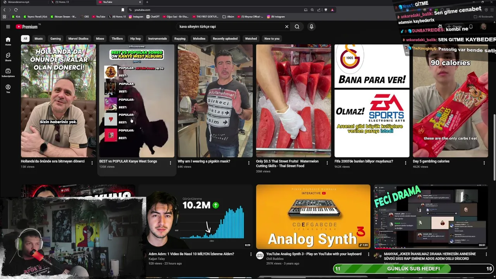This screenshot has width=496, height=279.
Task: Select the Thrillers filter chip
Action: click(x=117, y=38)
